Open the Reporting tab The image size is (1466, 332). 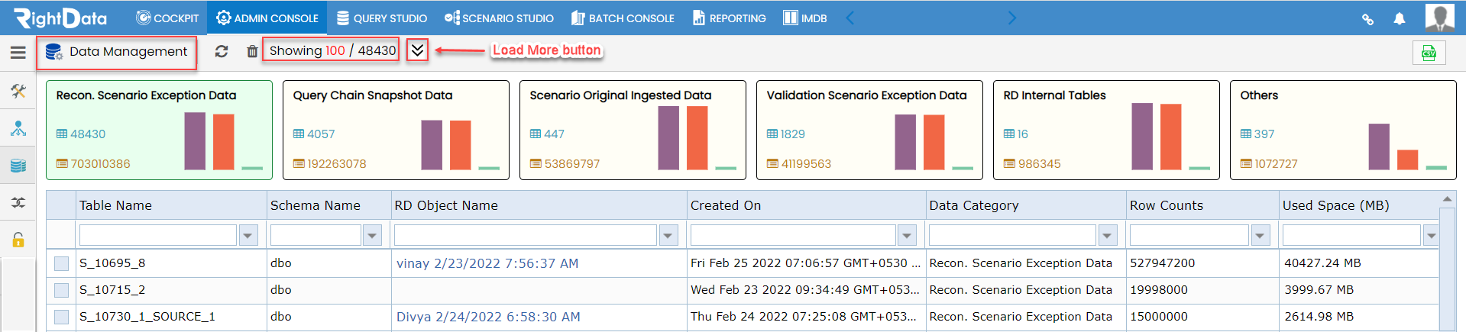[730, 18]
